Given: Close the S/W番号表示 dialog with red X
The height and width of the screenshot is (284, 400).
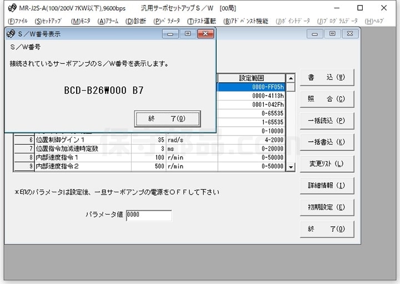Looking at the screenshot, I should click(x=206, y=34).
